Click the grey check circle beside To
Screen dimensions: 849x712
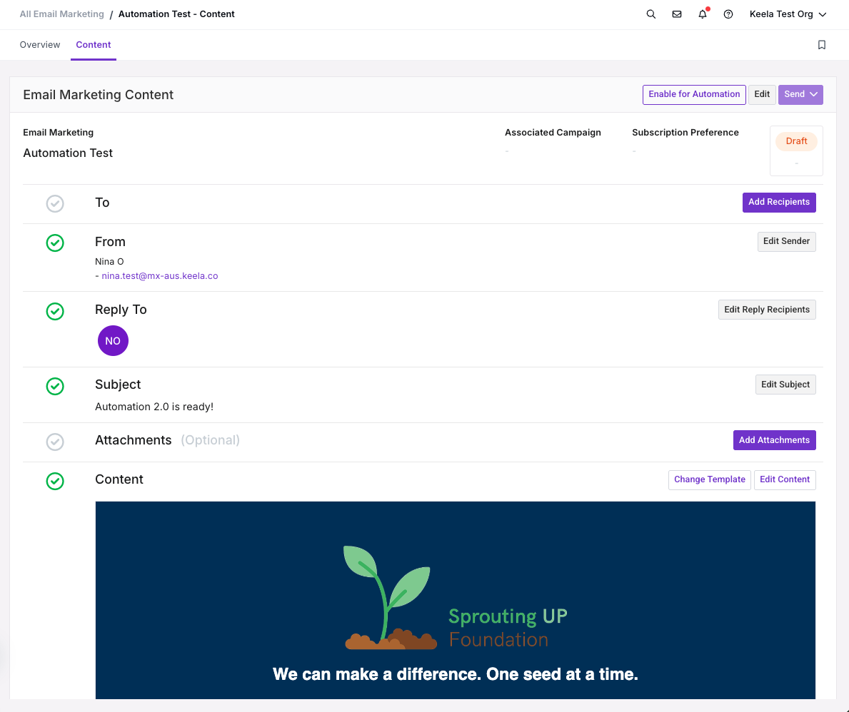click(55, 204)
